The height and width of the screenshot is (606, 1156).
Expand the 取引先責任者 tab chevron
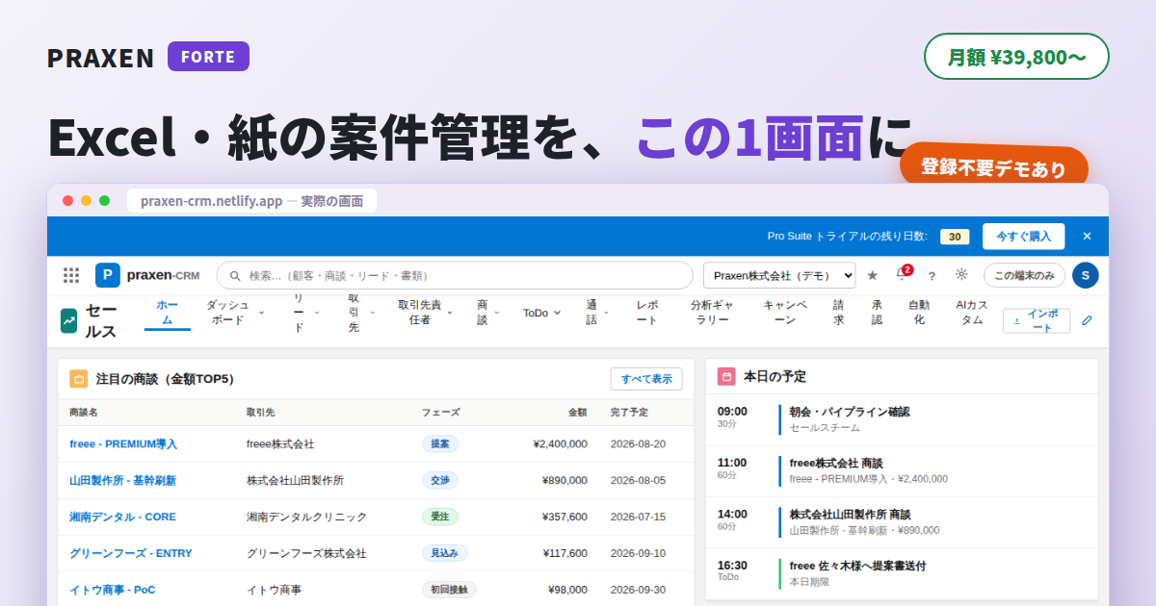450,313
